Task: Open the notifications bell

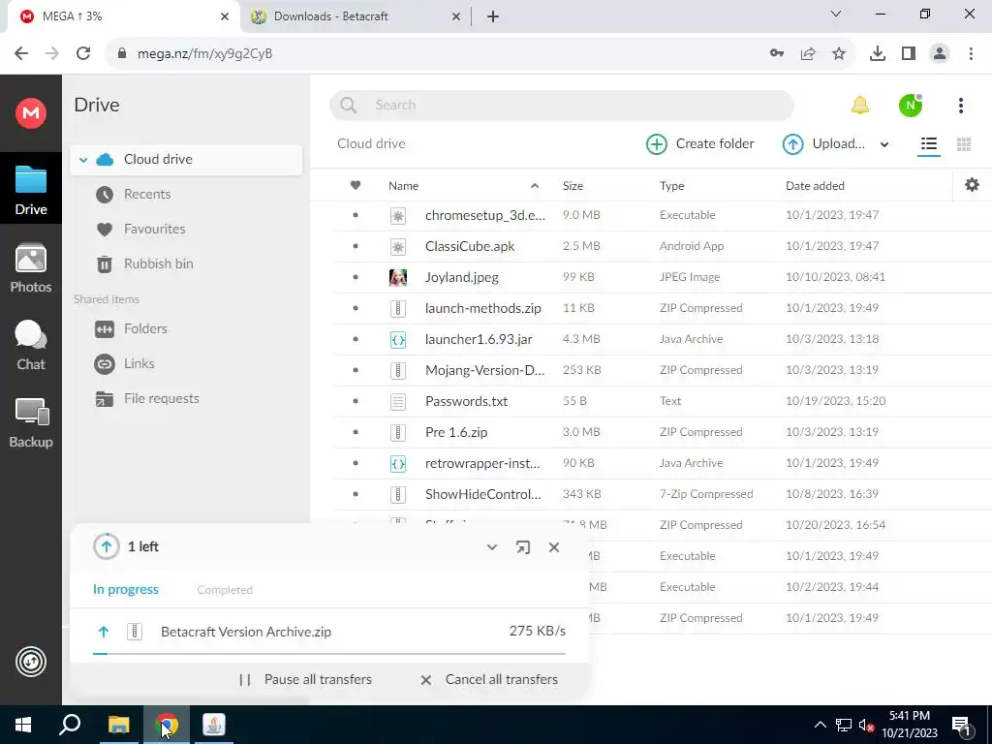Action: [860, 105]
